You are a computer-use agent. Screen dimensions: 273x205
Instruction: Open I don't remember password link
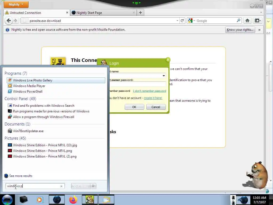pos(149,91)
